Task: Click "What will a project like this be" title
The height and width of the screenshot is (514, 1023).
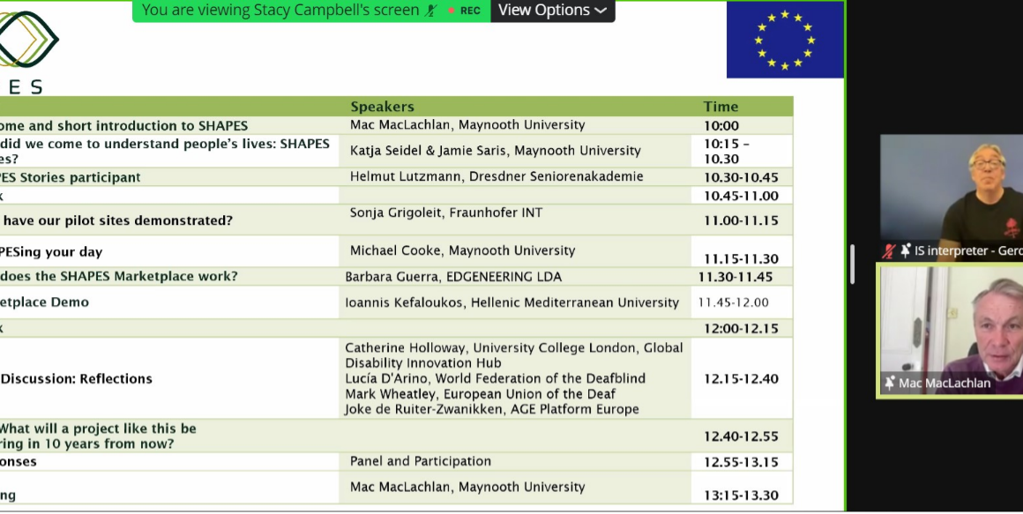Action: pos(98,428)
